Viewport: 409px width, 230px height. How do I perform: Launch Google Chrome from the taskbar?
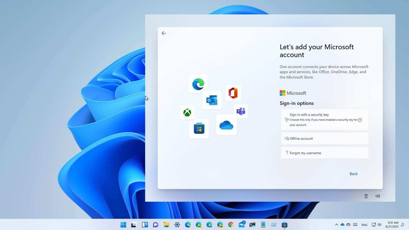pos(231,225)
